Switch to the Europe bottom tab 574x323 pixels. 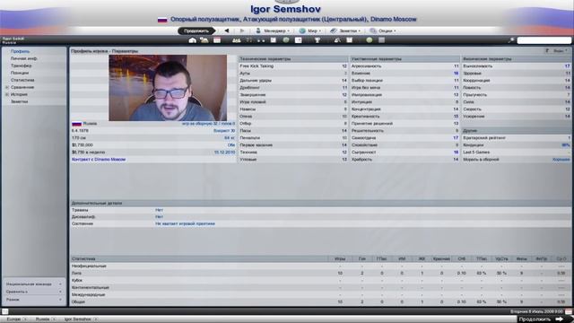[13, 319]
